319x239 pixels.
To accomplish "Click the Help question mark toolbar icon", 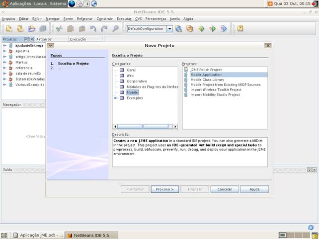I will [240, 29].
